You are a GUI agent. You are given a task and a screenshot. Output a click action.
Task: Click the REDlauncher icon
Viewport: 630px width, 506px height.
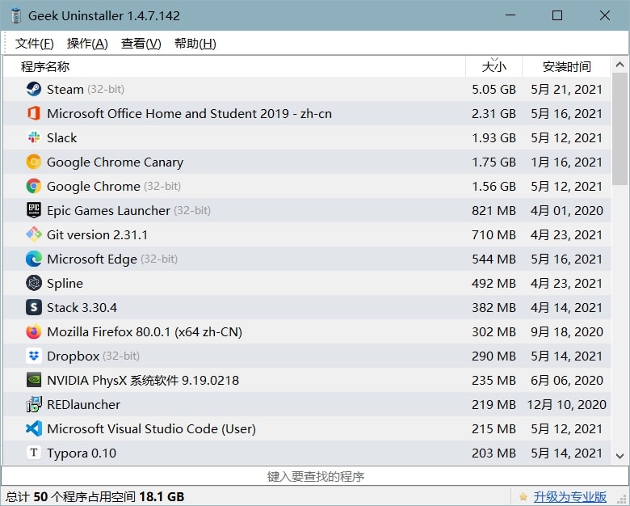tap(34, 404)
